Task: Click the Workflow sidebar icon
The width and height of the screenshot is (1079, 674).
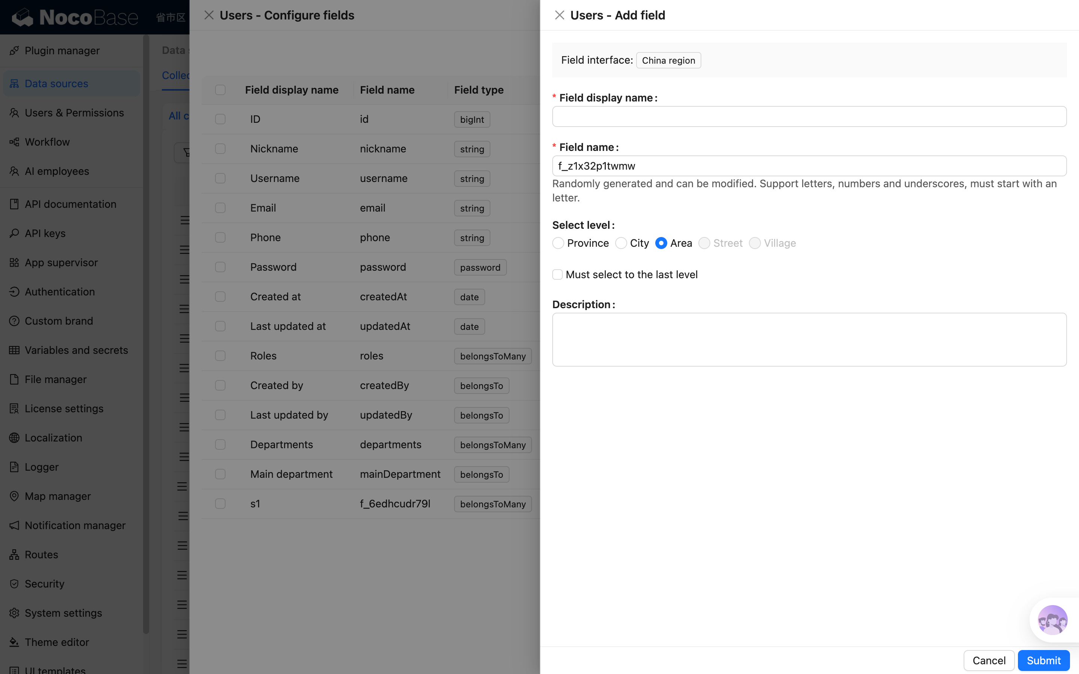Action: [x=14, y=142]
